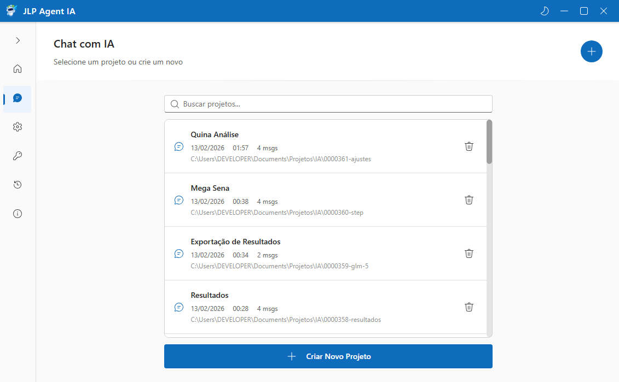Screen dimensions: 619x382
Task: Open the API key sidebar icon
Action: click(18, 156)
